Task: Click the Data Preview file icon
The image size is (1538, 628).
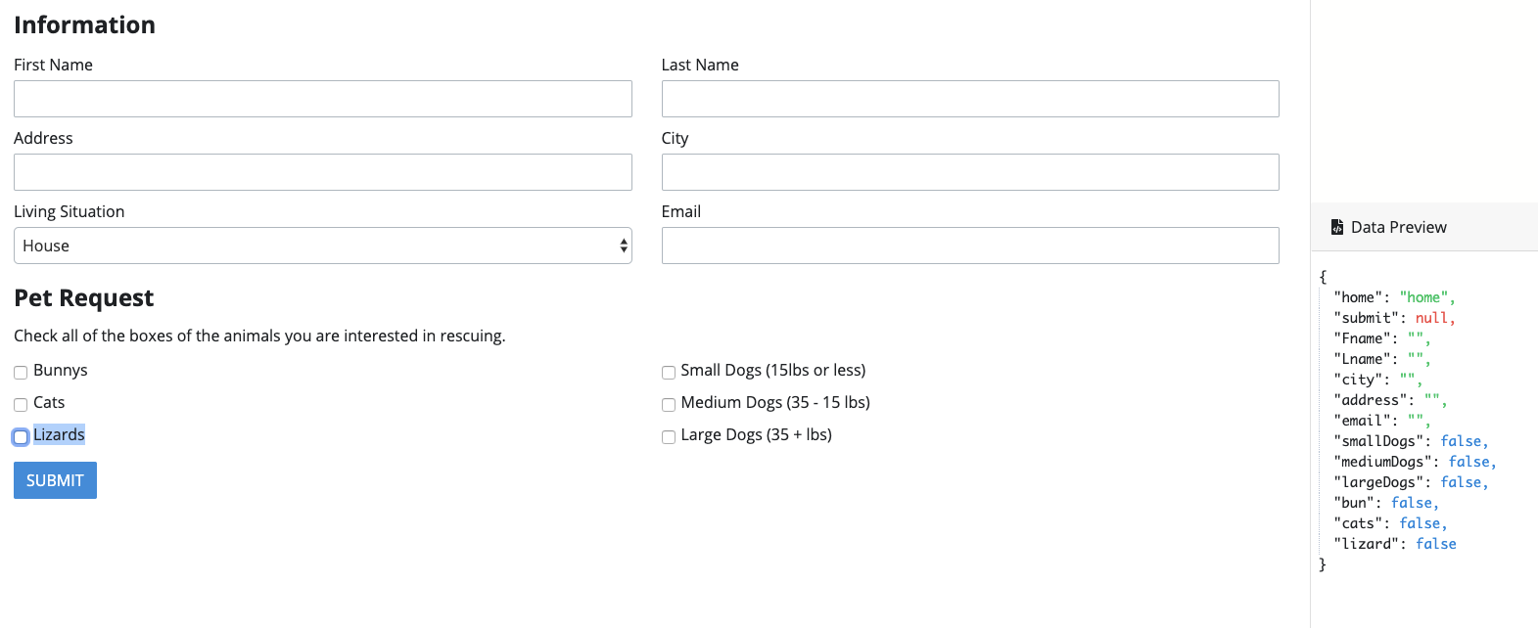Action: [1337, 226]
